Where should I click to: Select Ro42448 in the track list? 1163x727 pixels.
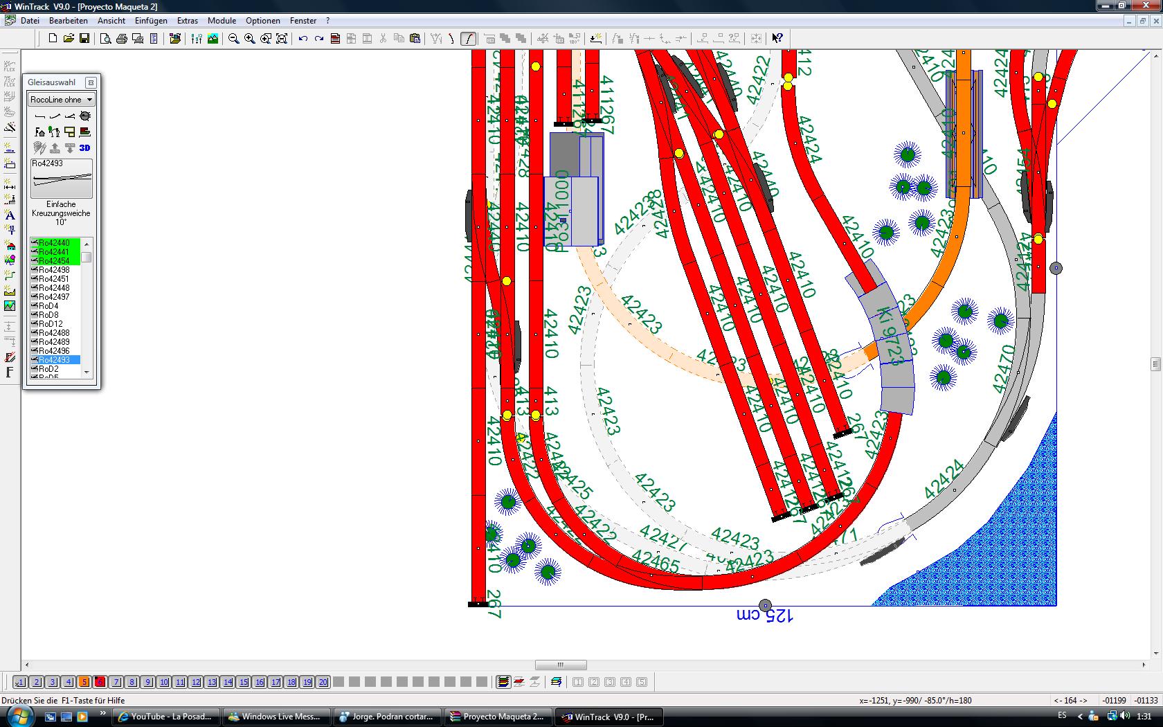[x=54, y=288]
